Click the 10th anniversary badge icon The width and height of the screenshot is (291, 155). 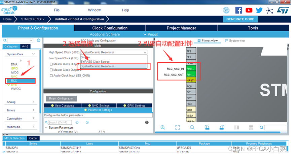coord(226,10)
